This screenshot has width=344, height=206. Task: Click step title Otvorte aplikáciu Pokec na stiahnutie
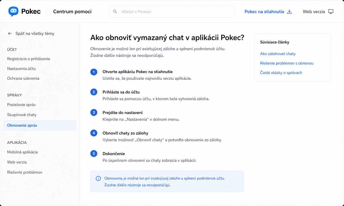[x=138, y=72]
